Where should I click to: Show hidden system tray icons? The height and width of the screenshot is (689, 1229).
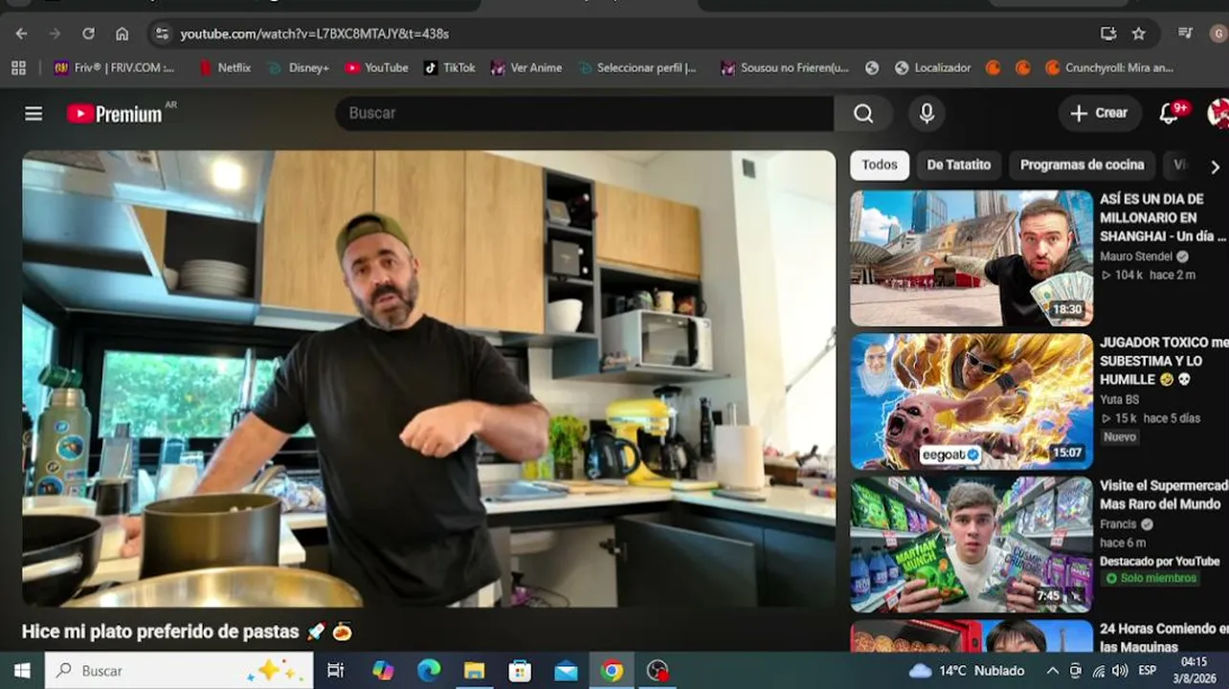[1053, 671]
